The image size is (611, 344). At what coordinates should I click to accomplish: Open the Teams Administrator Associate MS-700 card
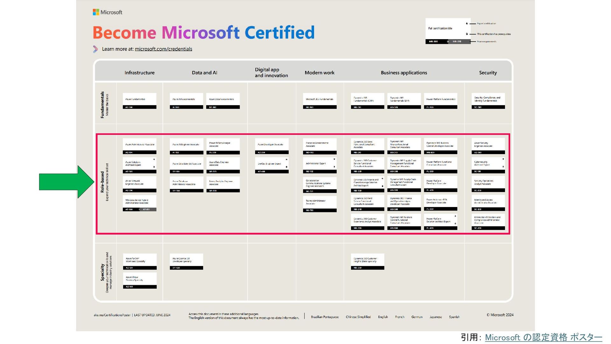320,204
